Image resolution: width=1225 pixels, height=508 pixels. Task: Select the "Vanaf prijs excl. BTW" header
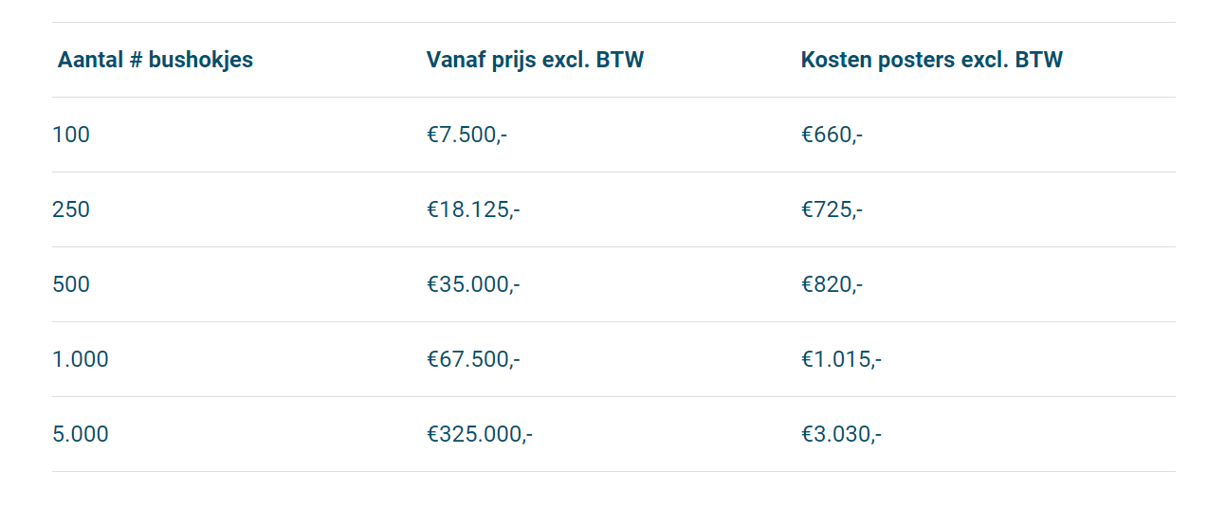tap(535, 60)
